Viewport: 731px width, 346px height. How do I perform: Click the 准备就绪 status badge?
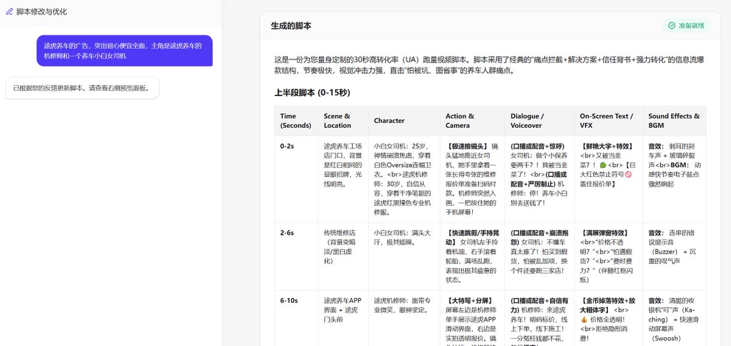tap(687, 26)
